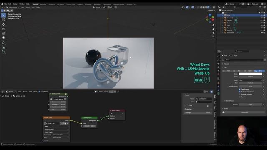This screenshot has width=267, height=150.
Task: Open the File menu
Action: point(5,4)
